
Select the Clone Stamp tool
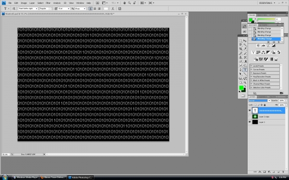pyautogui.click(x=240, y=58)
